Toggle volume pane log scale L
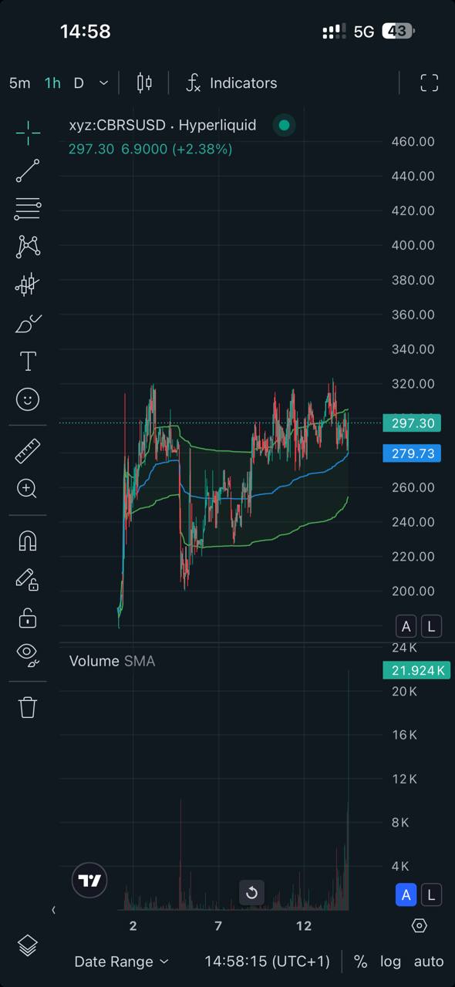Image resolution: width=455 pixels, height=987 pixels. (431, 894)
